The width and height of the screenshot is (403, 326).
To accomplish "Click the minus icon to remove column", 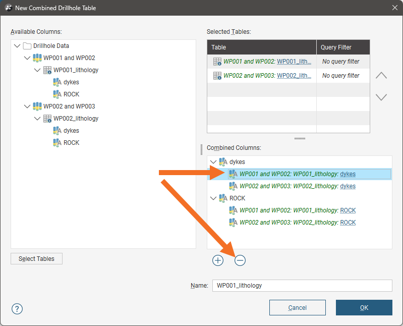I will click(240, 260).
